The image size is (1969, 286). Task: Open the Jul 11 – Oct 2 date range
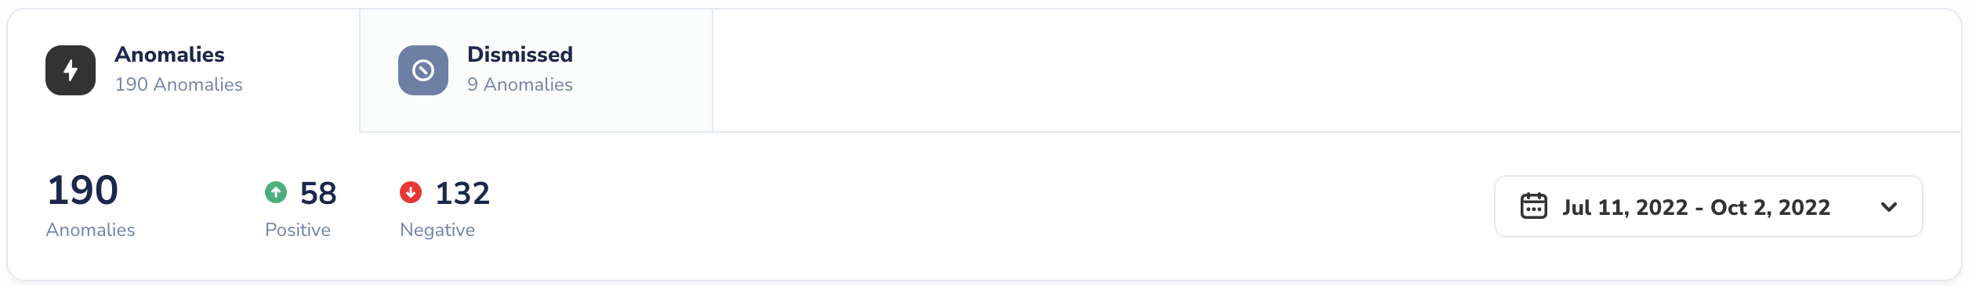pyautogui.click(x=1708, y=206)
